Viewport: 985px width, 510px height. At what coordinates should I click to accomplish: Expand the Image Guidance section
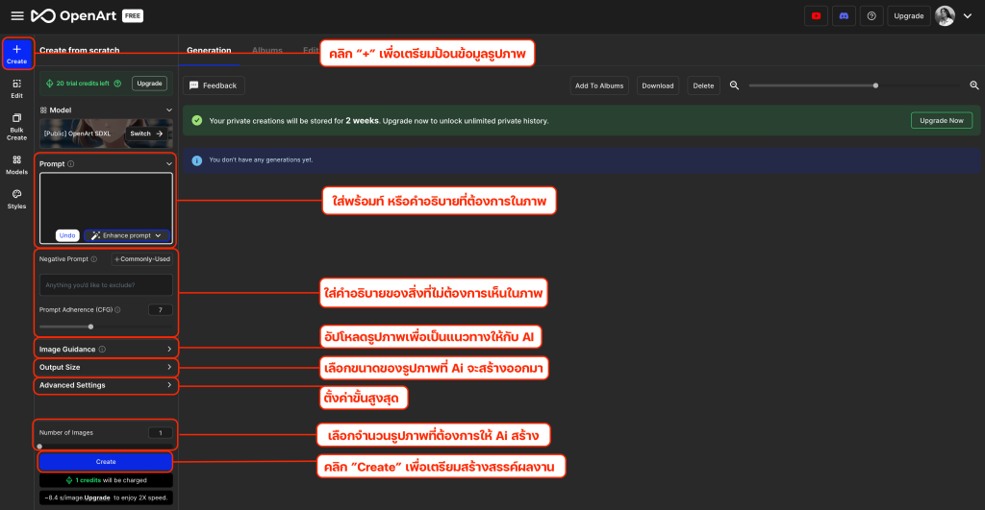click(x=106, y=349)
